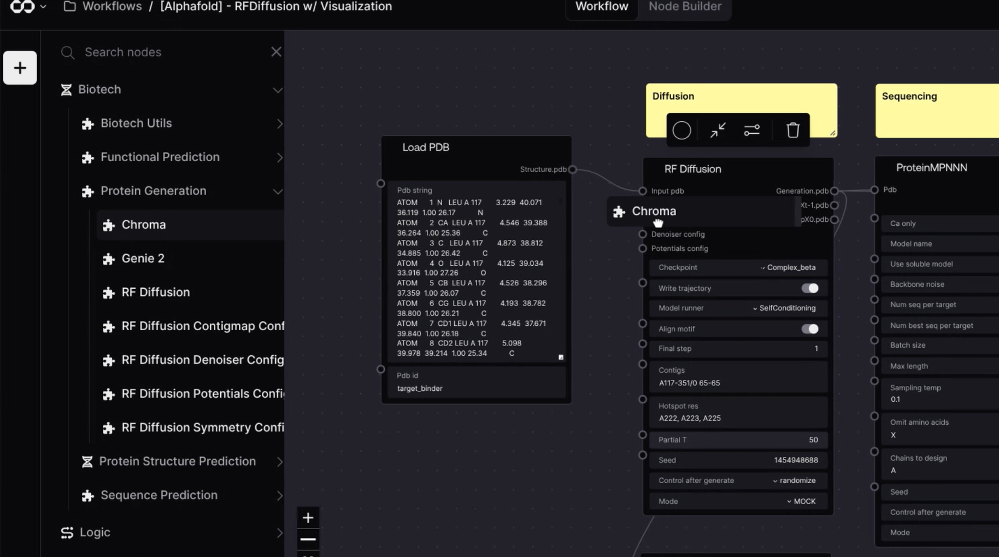Screen dimensions: 999x557
Task: Click the Final step value field
Action: pyautogui.click(x=738, y=349)
